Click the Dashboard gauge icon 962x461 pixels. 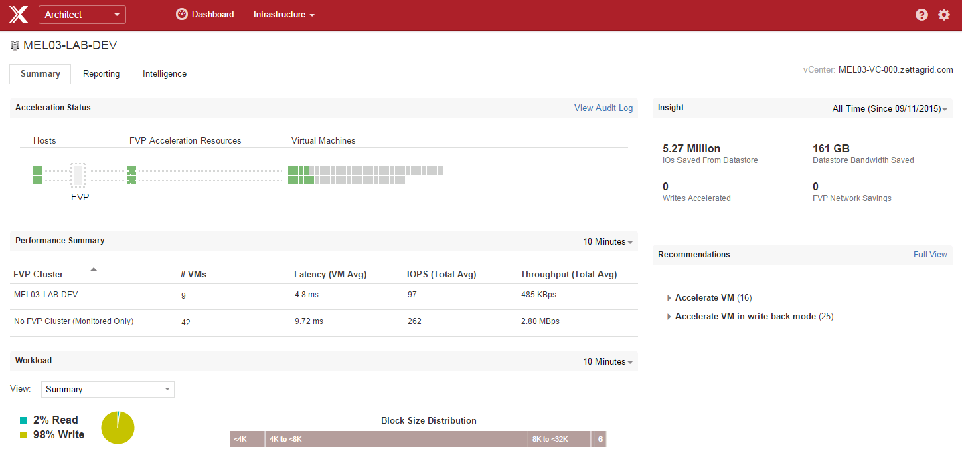[x=182, y=14]
